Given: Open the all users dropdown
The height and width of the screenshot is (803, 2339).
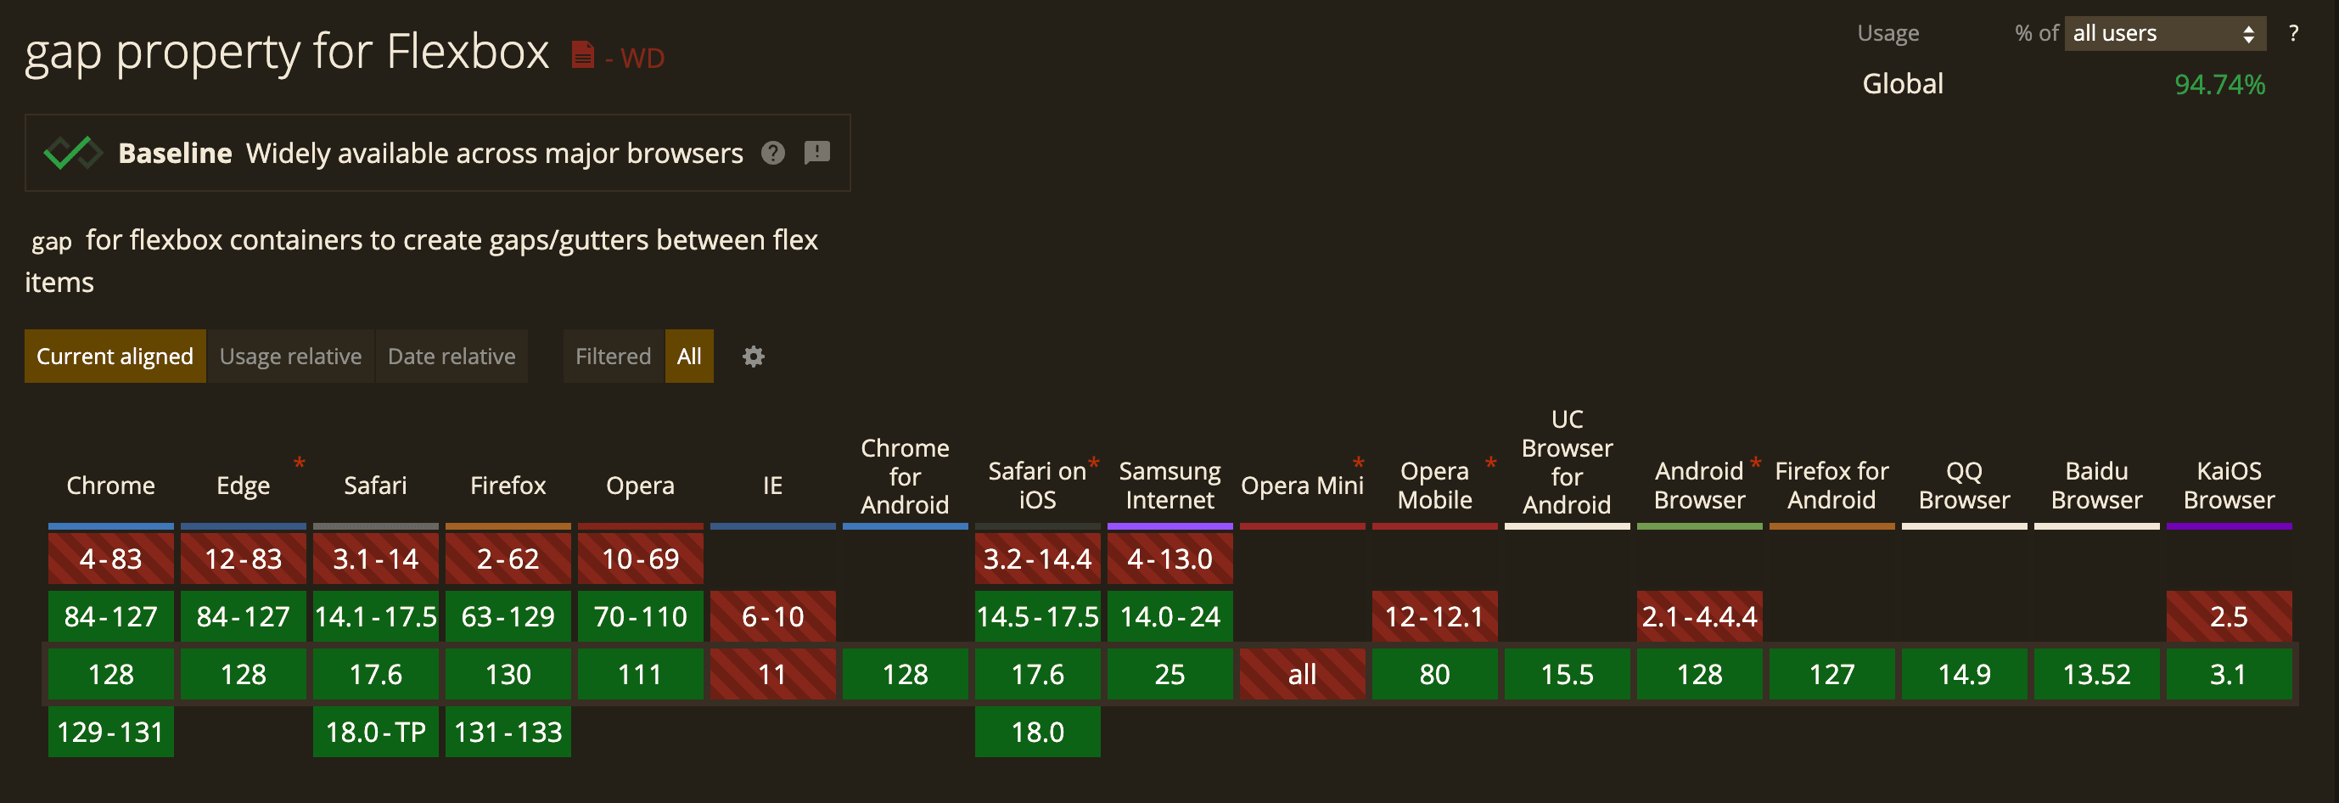Looking at the screenshot, I should click(x=2164, y=34).
